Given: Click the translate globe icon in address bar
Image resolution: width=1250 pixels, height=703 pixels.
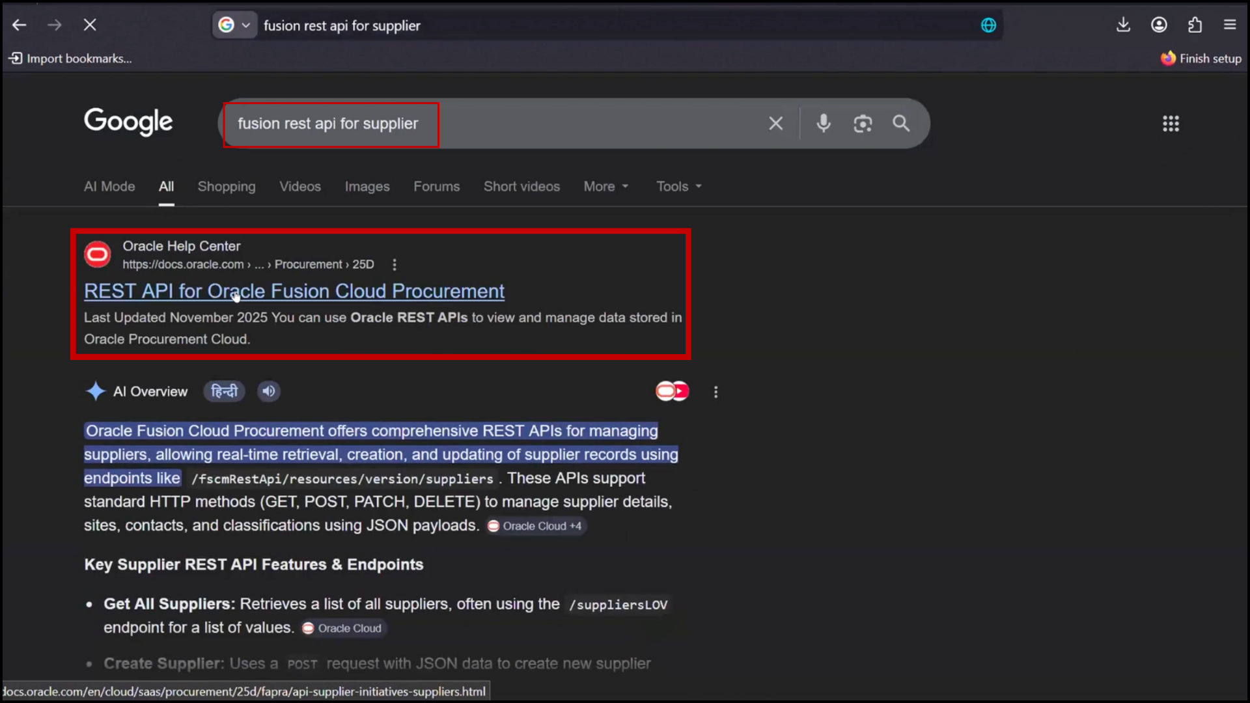Looking at the screenshot, I should tap(988, 25).
